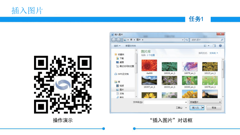
Task: Select the 16378_en_1 thumbnail
Action: (x=210, y=80)
